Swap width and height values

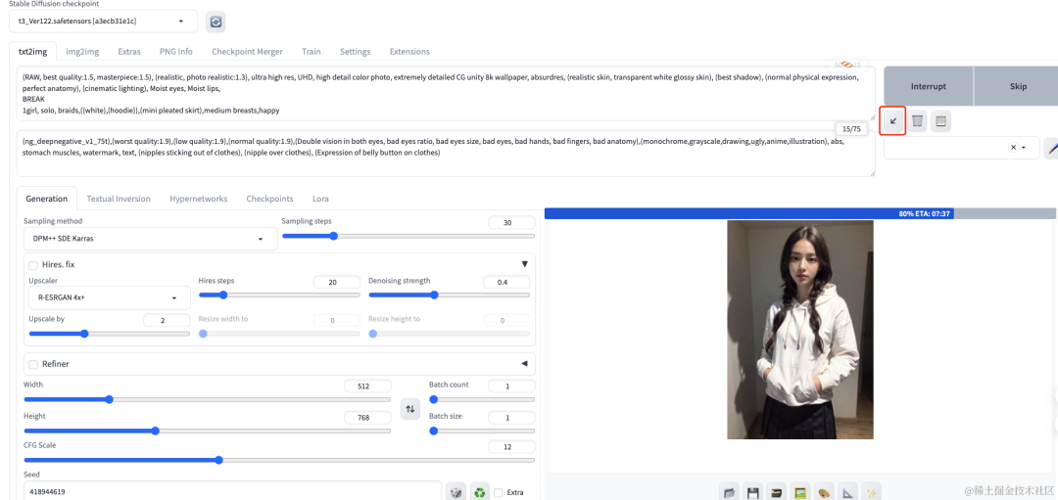(409, 409)
